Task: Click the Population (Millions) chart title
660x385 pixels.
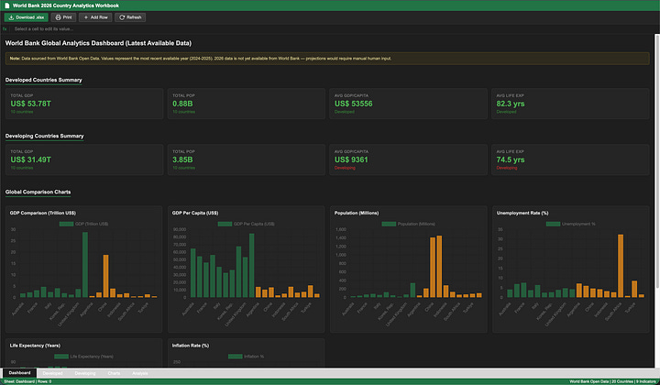Action: 356,213
